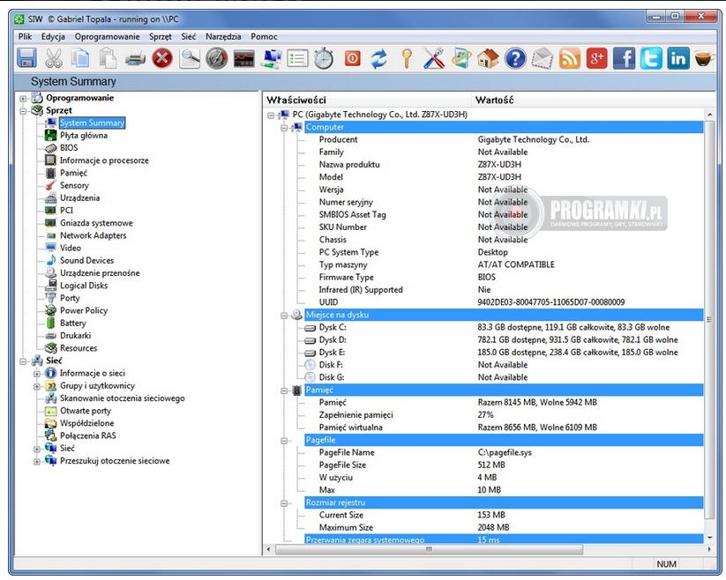Viewport: 726px width, 580px height.
Task: Collapse the Sprzęt tree node
Action: [23, 111]
